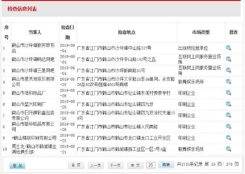Click party name 鹤山市沙坪镇畅达网吧
Screen dimensions: 245x174
[x=33, y=59]
